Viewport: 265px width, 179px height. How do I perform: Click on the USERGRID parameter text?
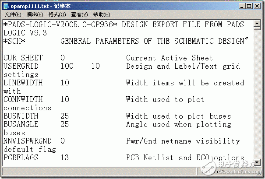pos(21,67)
